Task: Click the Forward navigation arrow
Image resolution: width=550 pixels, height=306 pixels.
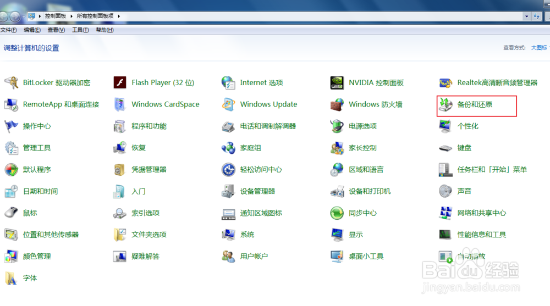Action: pos(15,16)
